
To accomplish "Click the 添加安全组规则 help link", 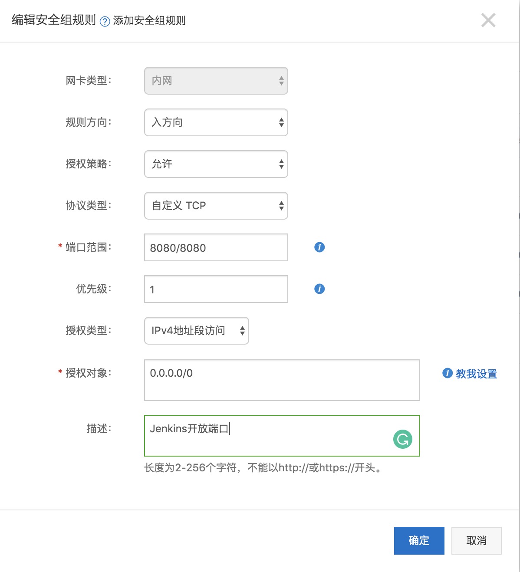I will pos(149,20).
